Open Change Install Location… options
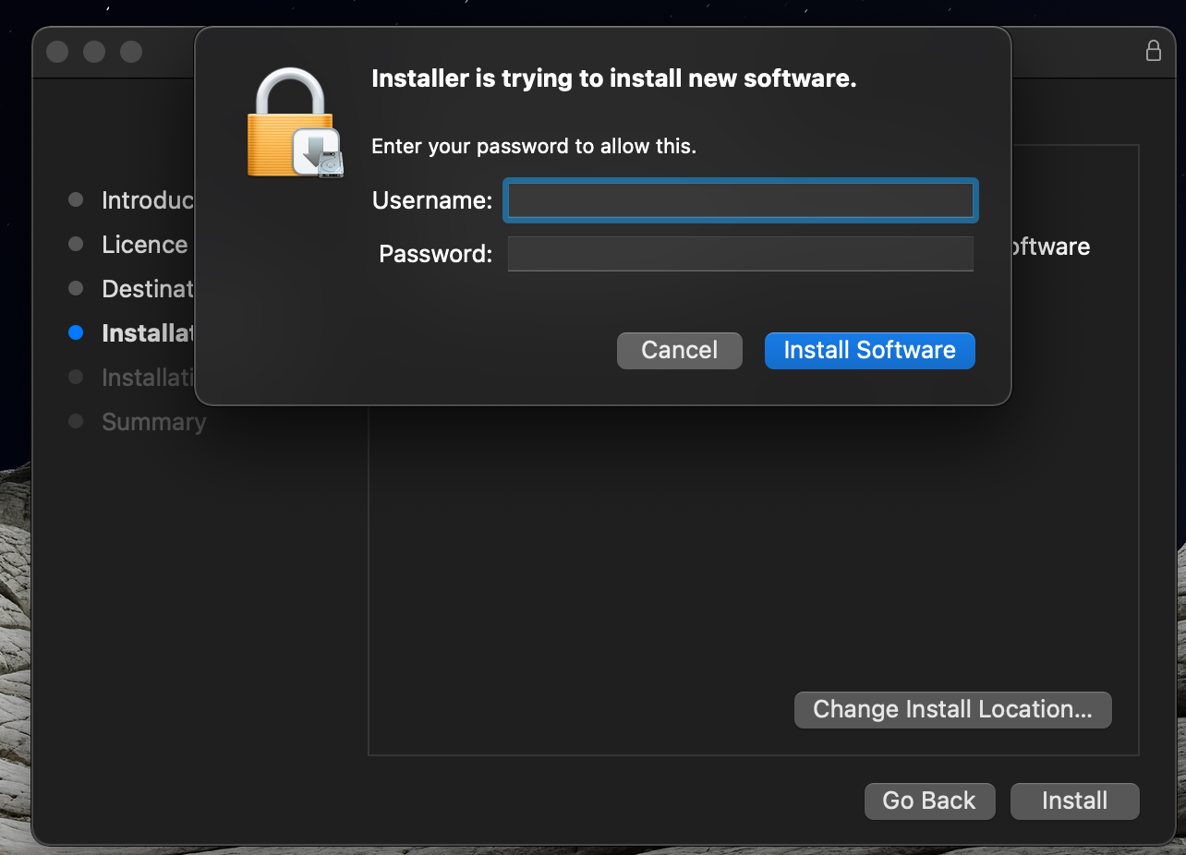The width and height of the screenshot is (1186, 855). click(952, 710)
